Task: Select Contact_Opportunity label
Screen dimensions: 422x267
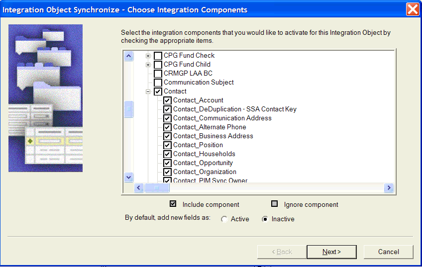Action: [x=203, y=163]
